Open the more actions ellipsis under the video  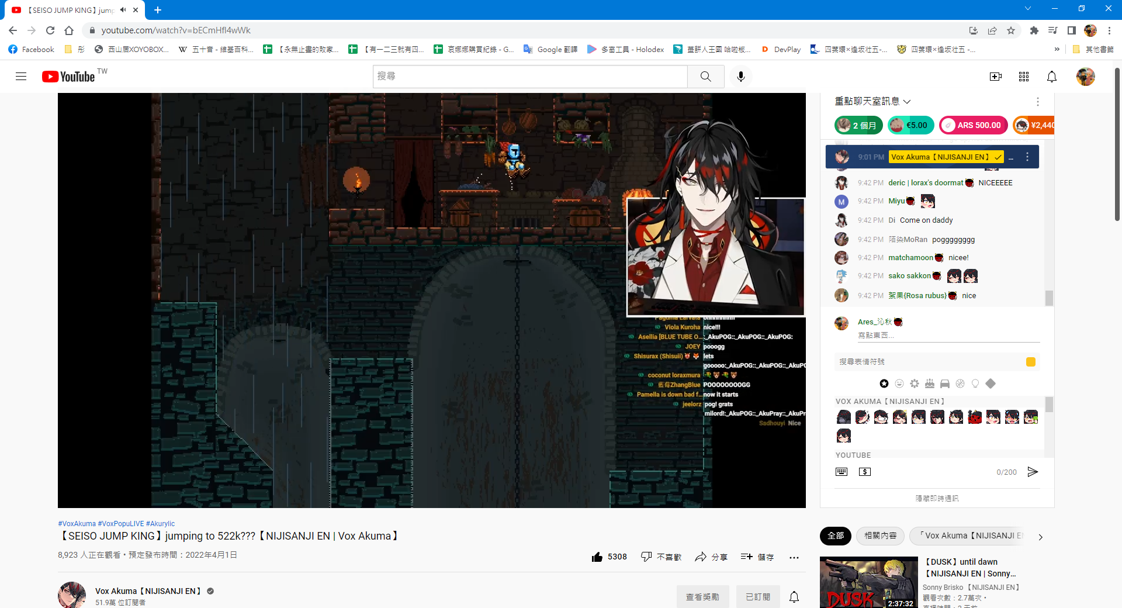[x=794, y=557]
